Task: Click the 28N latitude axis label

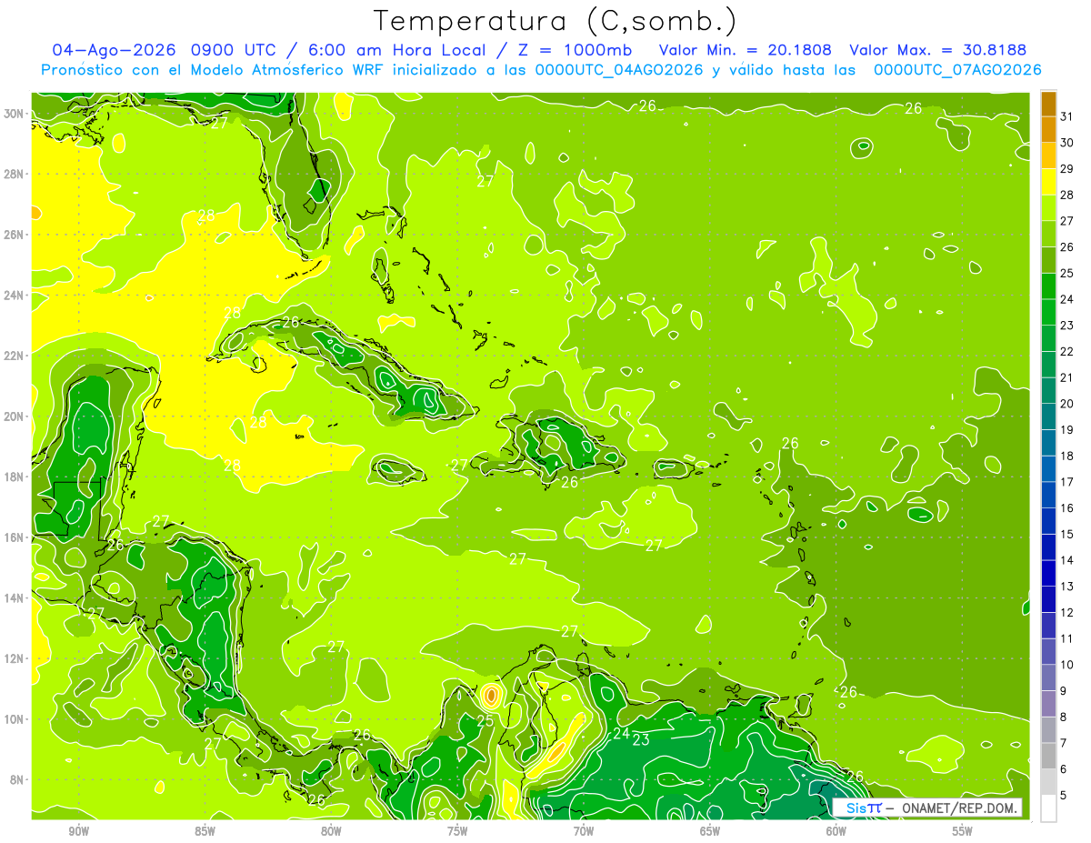Action: point(15,174)
